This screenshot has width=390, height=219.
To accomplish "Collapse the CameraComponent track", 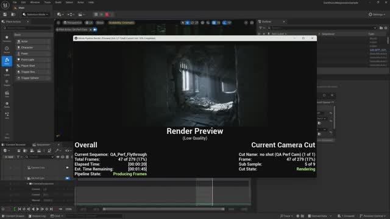I will pos(27,184).
